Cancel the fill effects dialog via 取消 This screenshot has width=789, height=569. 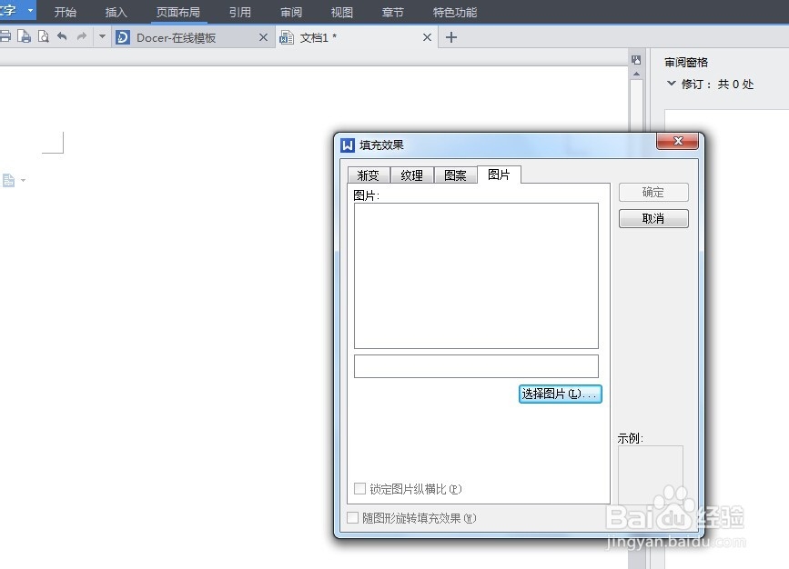(652, 218)
